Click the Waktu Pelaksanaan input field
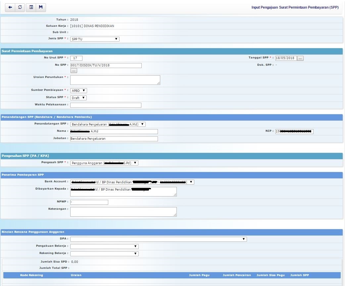 [106, 105]
